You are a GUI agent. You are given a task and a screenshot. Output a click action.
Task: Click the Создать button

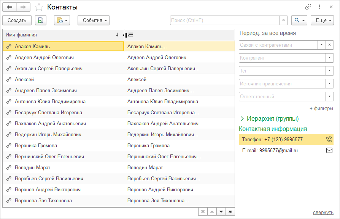[17, 20]
